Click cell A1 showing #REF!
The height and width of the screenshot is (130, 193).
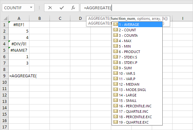pyautogui.click(x=19, y=25)
